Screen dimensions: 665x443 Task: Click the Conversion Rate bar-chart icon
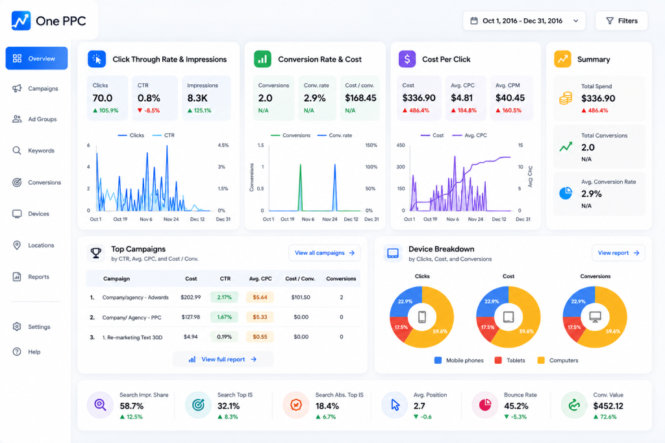[x=262, y=59]
